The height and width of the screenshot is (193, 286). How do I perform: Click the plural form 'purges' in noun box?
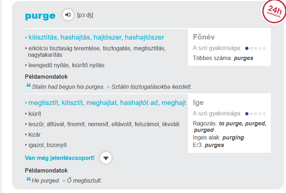click(x=243, y=58)
